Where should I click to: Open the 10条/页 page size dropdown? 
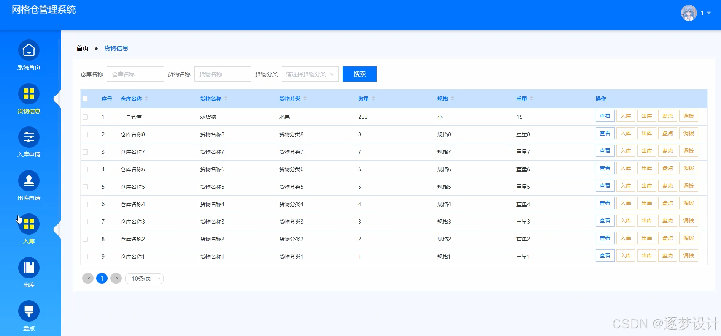click(x=145, y=279)
